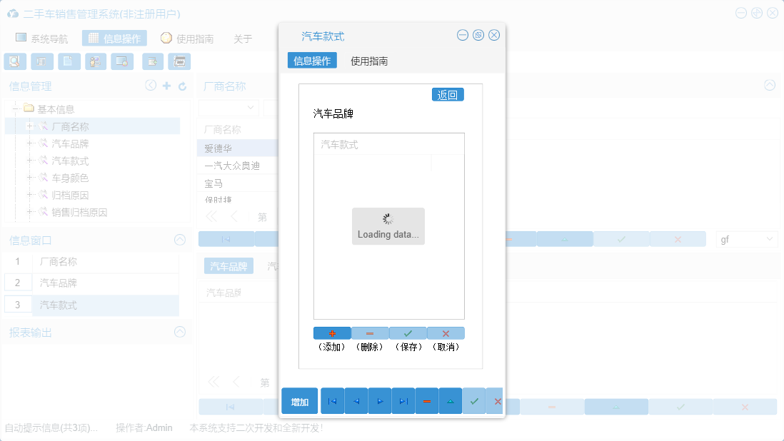Click the new document toolbar icon
Screen dimensions: 784x441
tap(68, 61)
